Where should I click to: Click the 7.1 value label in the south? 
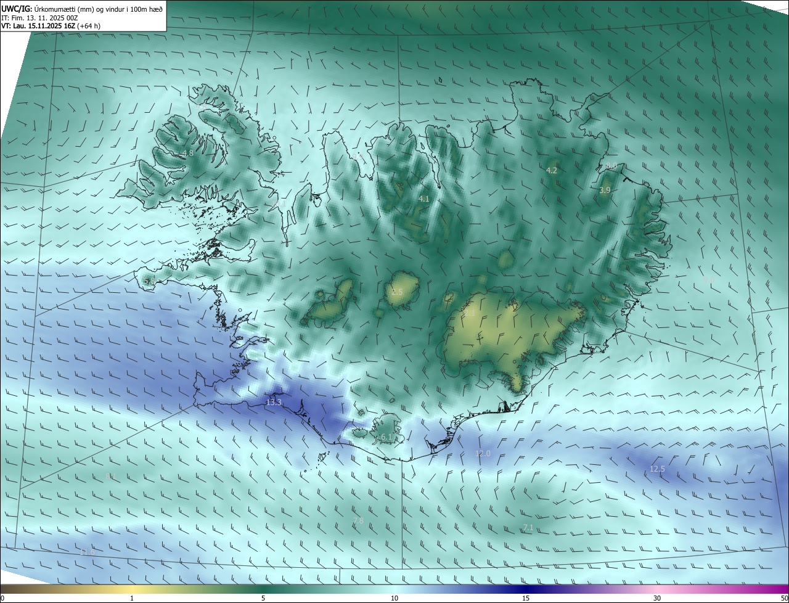pos(528,528)
